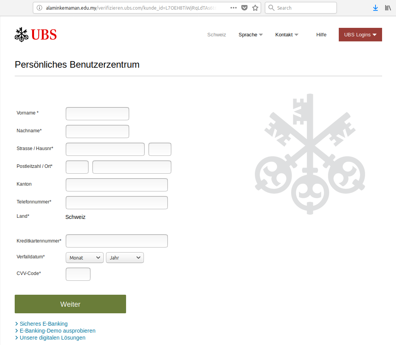The image size is (396, 345).
Task: Open the Kontakt dropdown menu
Action: pyautogui.click(x=287, y=34)
